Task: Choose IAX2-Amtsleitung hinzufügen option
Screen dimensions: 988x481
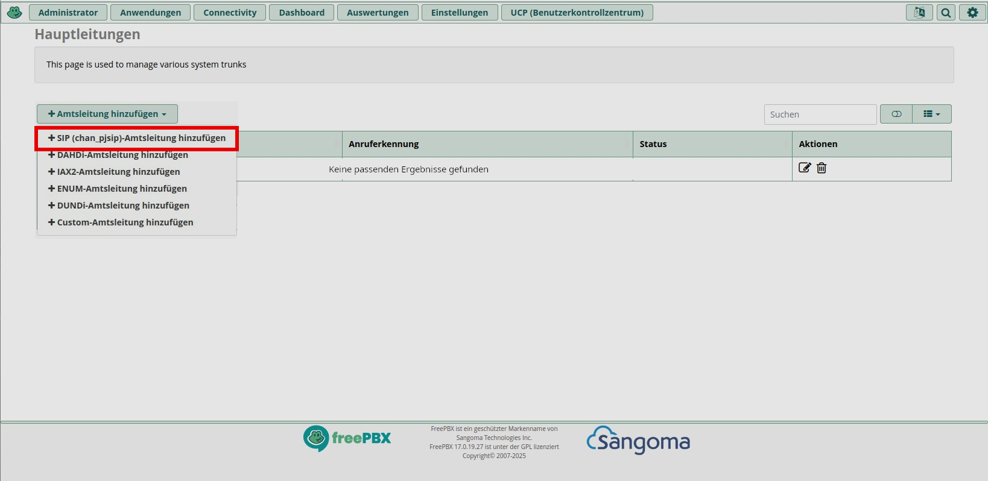Action: [x=114, y=172]
